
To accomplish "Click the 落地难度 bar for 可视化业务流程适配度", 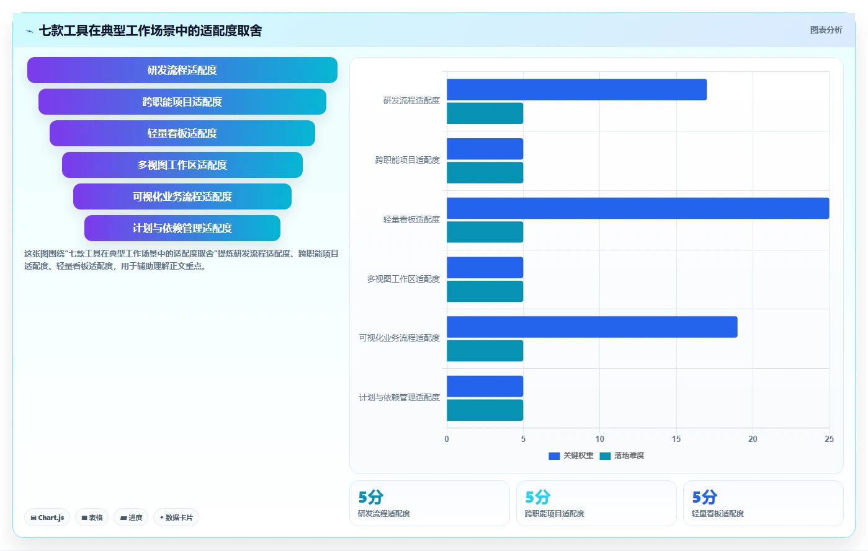I will click(x=485, y=351).
